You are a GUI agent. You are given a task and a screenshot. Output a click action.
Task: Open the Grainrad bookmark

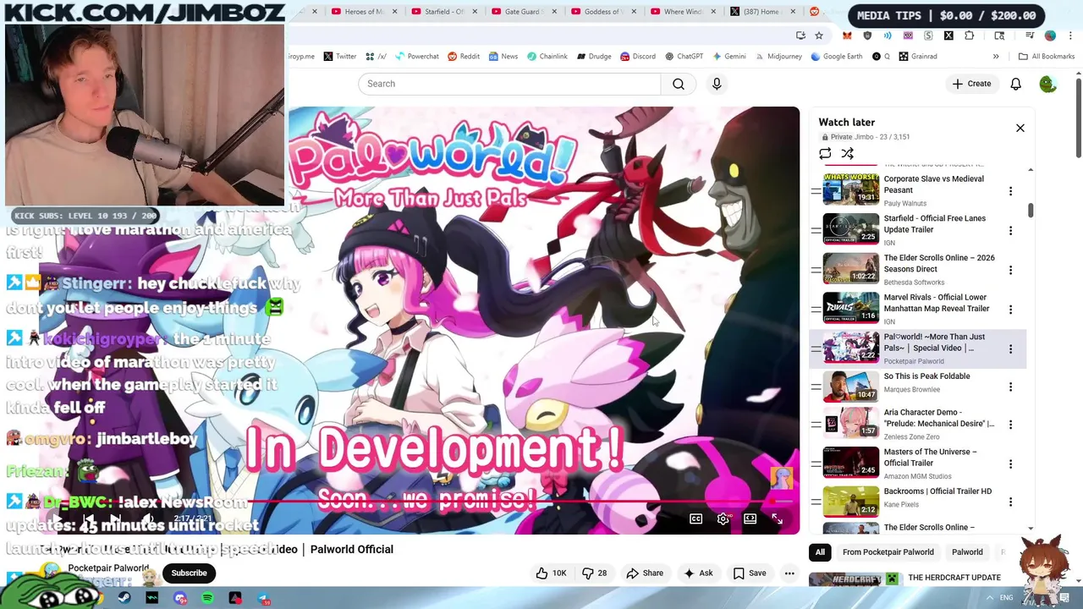pyautogui.click(x=917, y=57)
